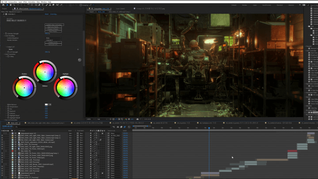Screen dimensions: 318x179
Task: Click the composition mini-flowchart icon in timeline
Action: 114,127
